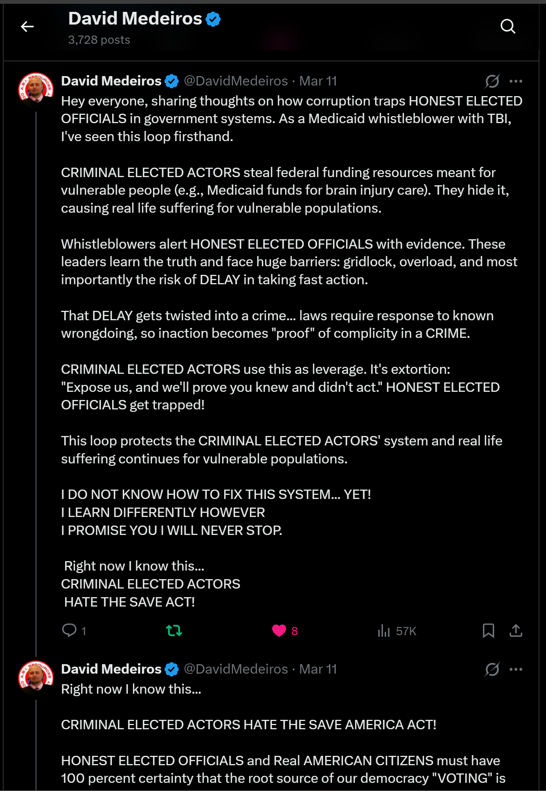Open more options on the second post
This screenshot has width=546, height=791.
coord(516,669)
